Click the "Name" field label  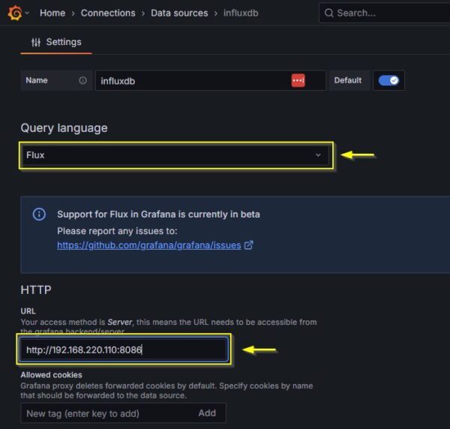(x=37, y=80)
